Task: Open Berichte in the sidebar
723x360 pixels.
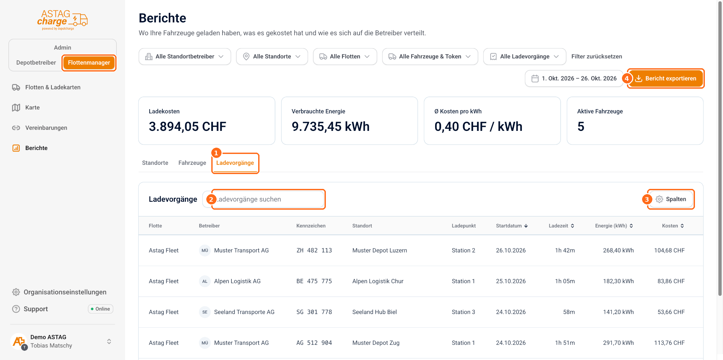Action: coord(36,148)
